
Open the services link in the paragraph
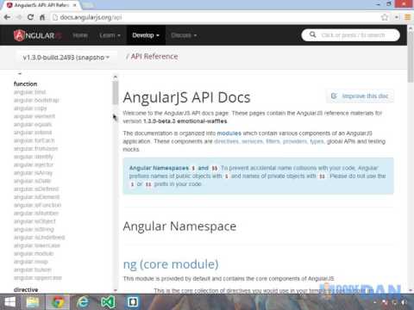[253, 141]
